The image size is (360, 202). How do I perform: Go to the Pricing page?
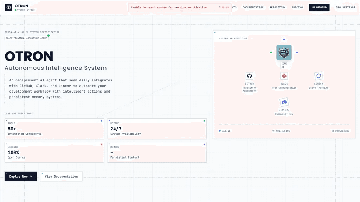pos(297,8)
